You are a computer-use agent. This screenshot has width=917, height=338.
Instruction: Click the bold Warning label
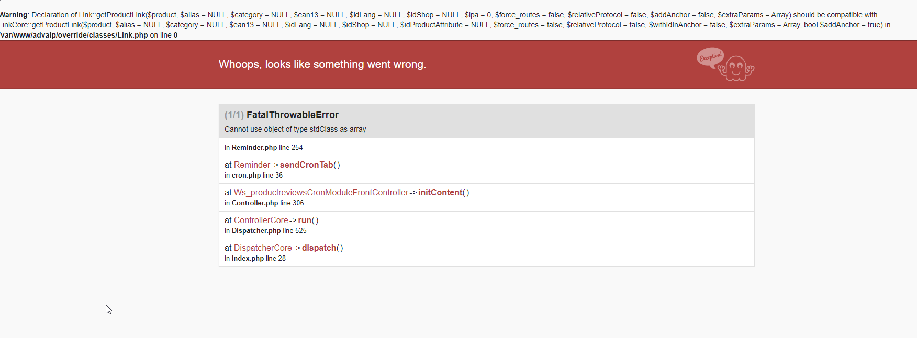click(x=13, y=15)
